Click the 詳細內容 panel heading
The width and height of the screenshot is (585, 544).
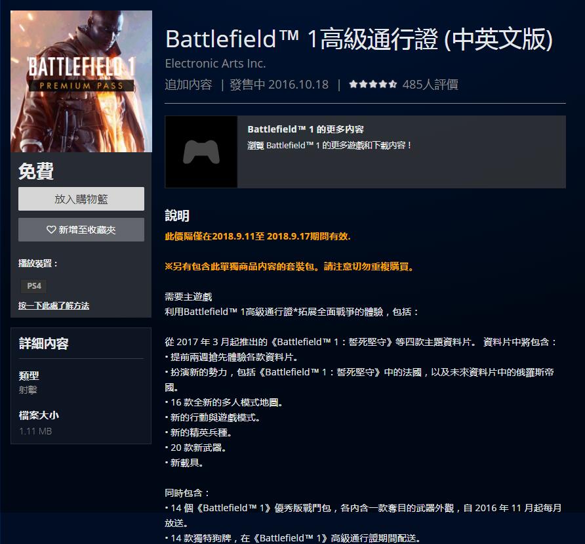point(44,343)
